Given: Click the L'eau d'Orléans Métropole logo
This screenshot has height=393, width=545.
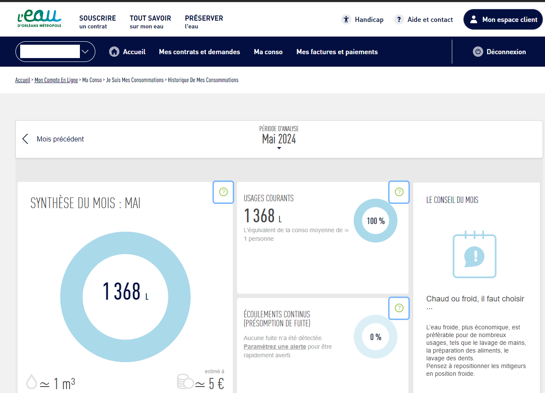Looking at the screenshot, I should coord(39,19).
